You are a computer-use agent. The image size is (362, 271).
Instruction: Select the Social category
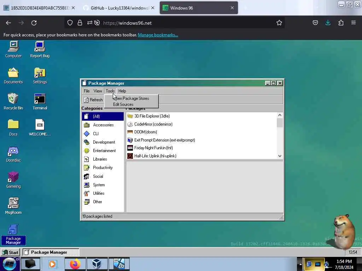click(103, 176)
